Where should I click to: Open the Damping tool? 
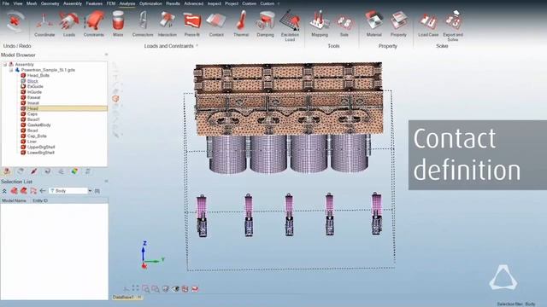(266, 24)
